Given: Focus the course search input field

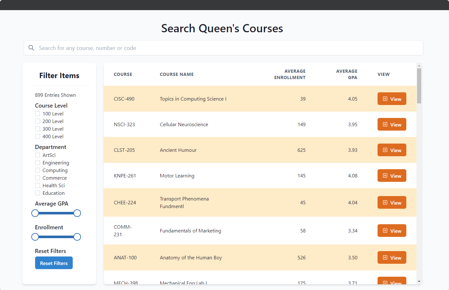Looking at the screenshot, I should (228, 48).
